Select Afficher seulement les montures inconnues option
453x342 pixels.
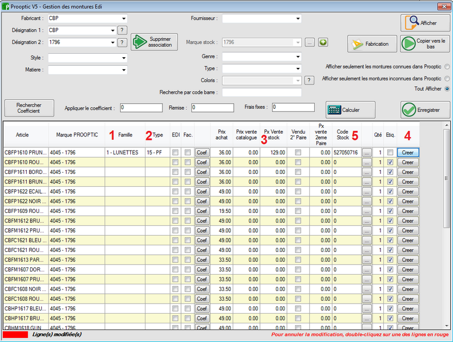447,79
